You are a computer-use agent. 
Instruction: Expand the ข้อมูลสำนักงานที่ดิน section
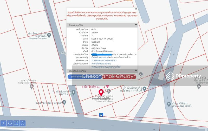pos(136,70)
